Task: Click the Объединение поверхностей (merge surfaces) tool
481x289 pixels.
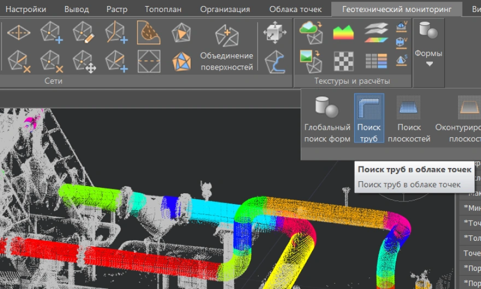Action: 227,49
